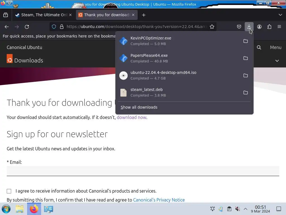The width and height of the screenshot is (286, 215).
Task: Expand hidden system tray icons arrow
Action: click(x=246, y=209)
